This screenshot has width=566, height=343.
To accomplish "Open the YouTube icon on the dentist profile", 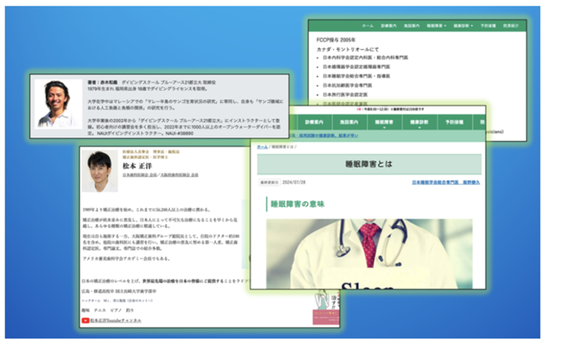I will (x=85, y=321).
